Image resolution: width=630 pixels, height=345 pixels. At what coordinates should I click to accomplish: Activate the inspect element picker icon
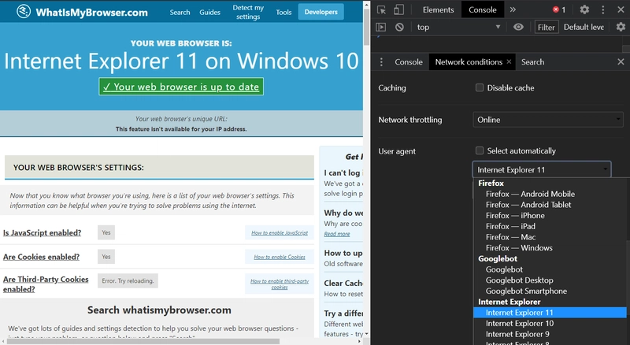pyautogui.click(x=381, y=9)
